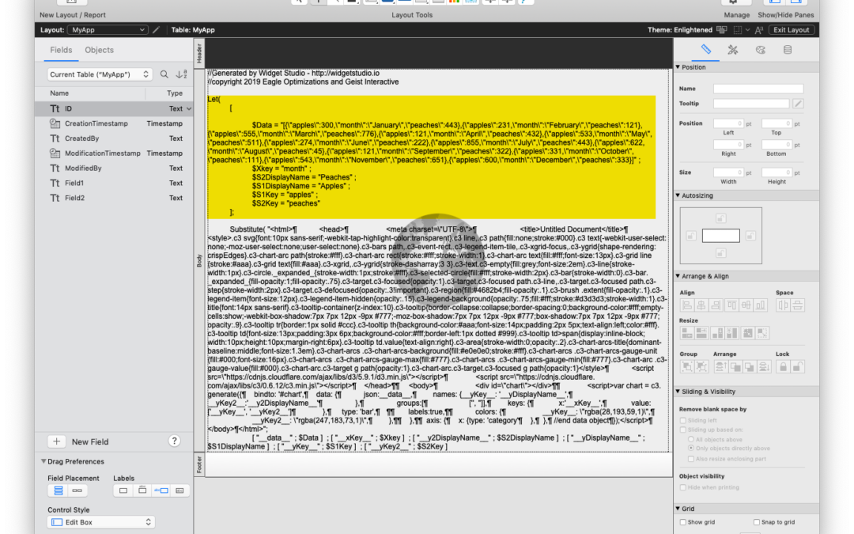Align vertical centers of objects
Image resolution: width=854 pixels, height=534 pixels.
point(746,305)
